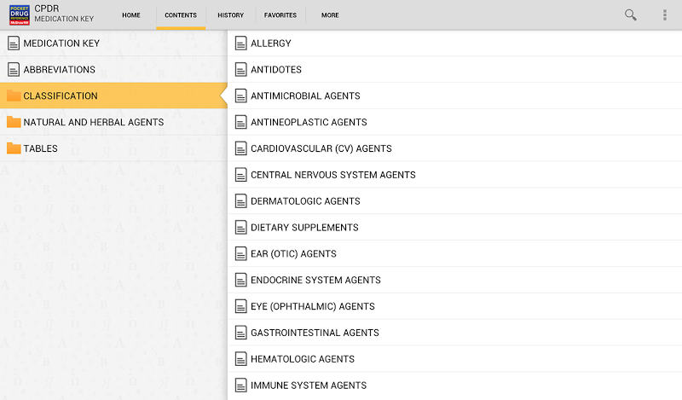
Task: Open the More tab
Action: point(330,15)
